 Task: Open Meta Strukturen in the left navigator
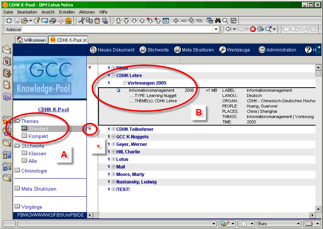39,189
